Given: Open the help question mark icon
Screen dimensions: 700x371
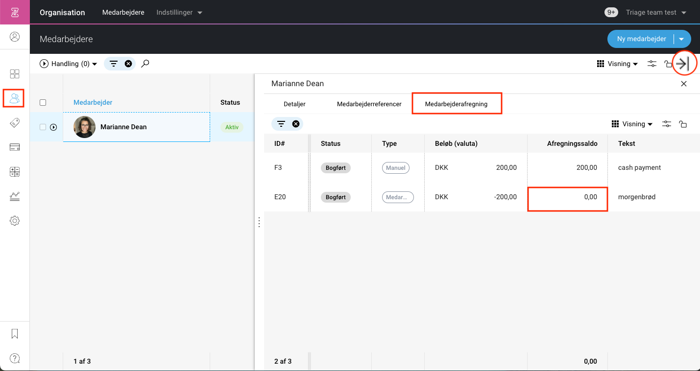Looking at the screenshot, I should 15,358.
